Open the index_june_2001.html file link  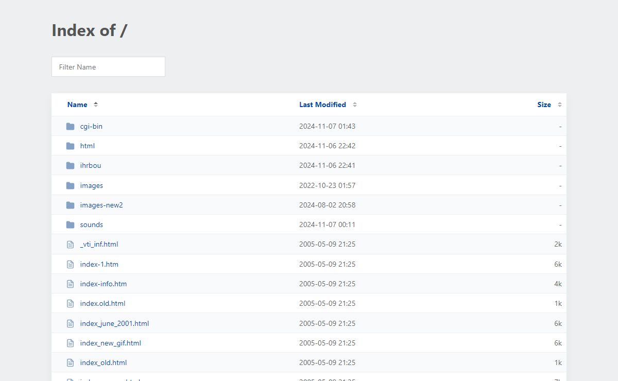click(x=114, y=323)
